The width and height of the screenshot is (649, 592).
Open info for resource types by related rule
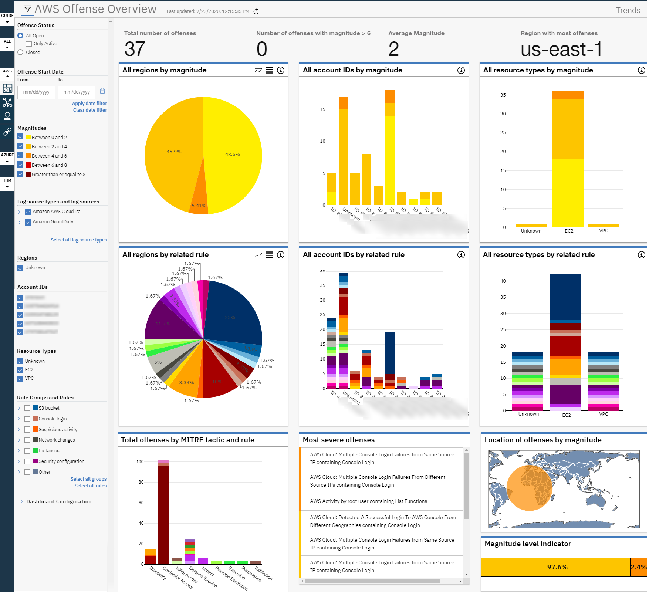click(642, 255)
